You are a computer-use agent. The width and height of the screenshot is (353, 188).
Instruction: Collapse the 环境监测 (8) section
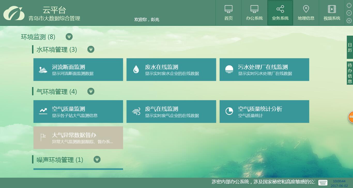click(x=69, y=37)
